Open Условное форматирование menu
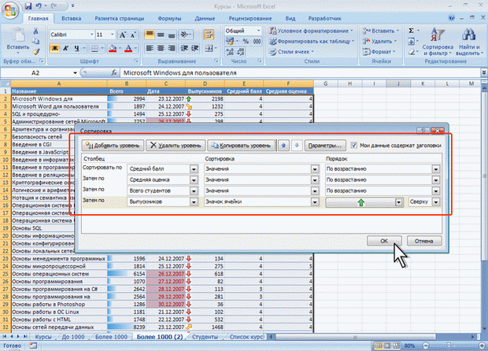The image size is (488, 351). (311, 31)
